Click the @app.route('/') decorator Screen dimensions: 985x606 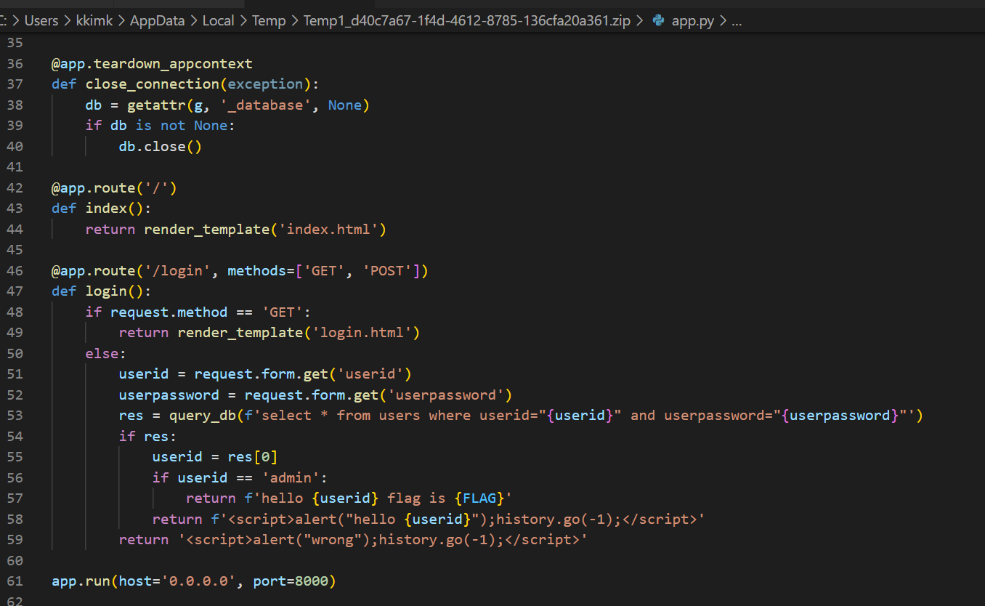[x=114, y=188]
